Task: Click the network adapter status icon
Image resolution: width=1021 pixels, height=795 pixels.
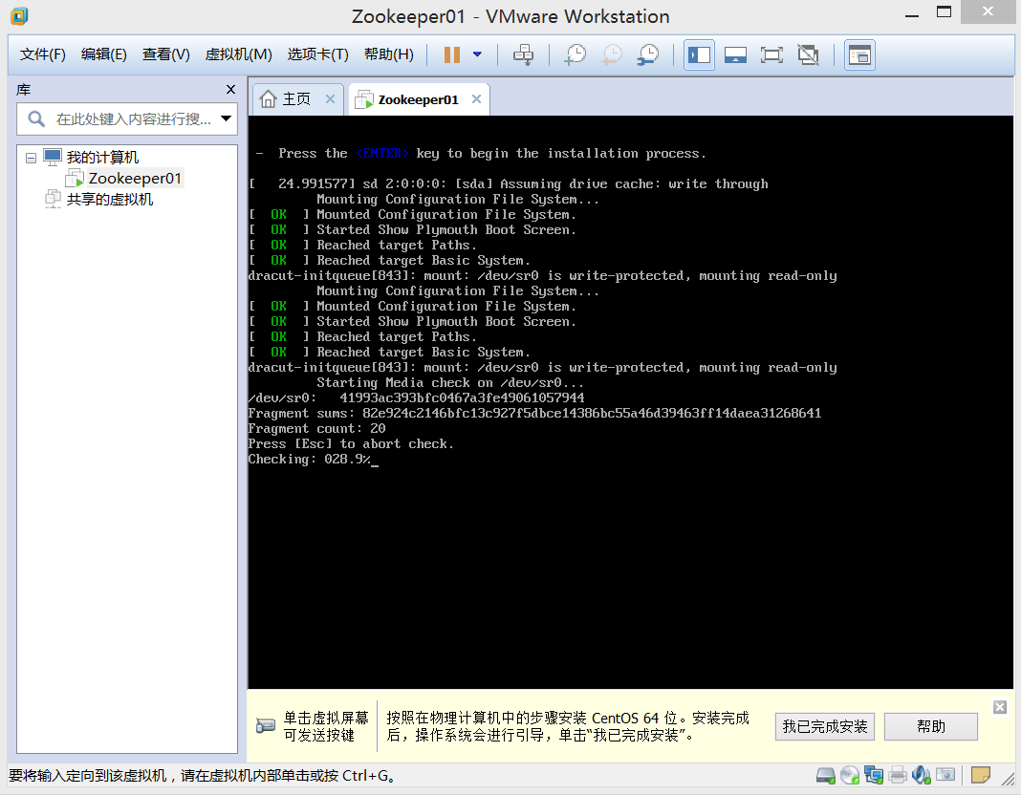Action: [874, 776]
